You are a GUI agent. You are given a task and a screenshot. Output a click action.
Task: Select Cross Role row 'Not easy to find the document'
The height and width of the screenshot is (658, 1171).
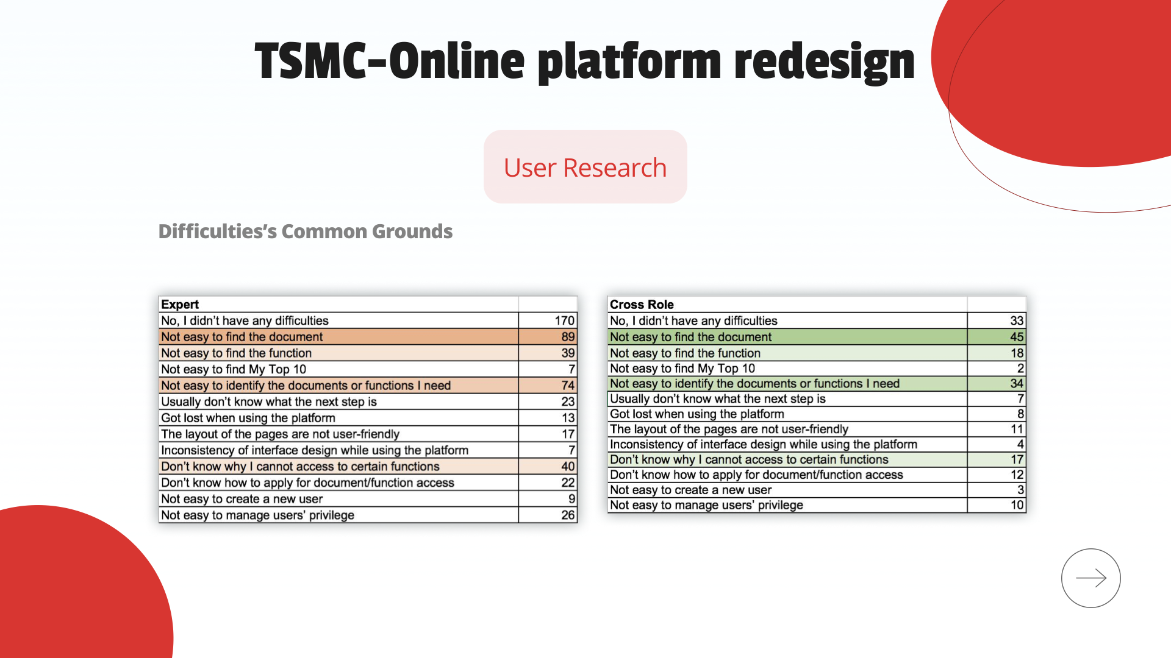click(817, 337)
